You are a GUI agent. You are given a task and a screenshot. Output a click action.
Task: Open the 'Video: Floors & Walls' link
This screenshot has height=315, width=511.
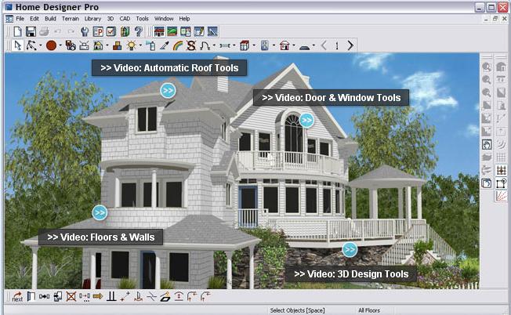pos(100,237)
